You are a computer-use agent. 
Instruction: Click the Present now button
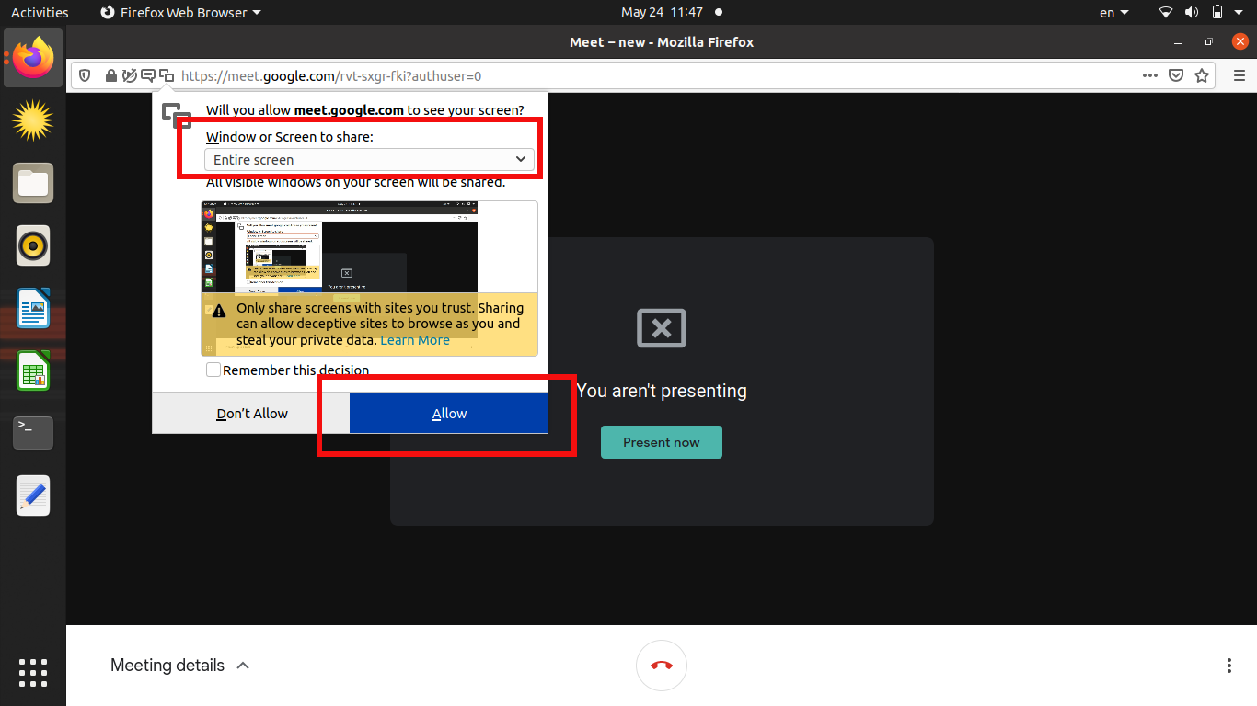(x=662, y=442)
